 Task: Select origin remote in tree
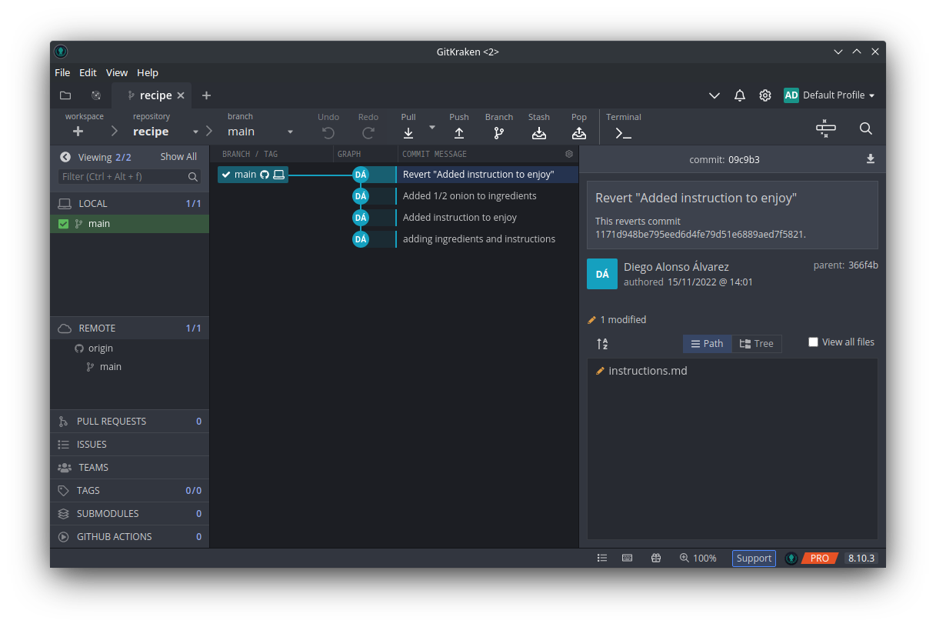coord(101,349)
